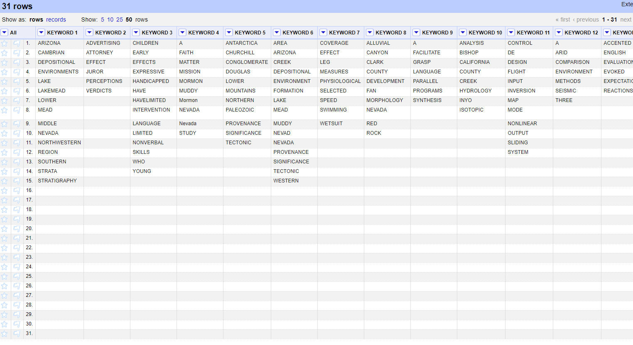Star row 10 with NEVADA
The image size is (633, 345).
coord(4,133)
